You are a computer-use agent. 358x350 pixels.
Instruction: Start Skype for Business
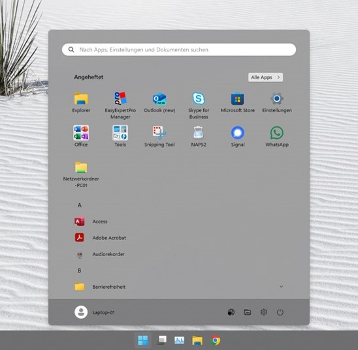pyautogui.click(x=199, y=106)
